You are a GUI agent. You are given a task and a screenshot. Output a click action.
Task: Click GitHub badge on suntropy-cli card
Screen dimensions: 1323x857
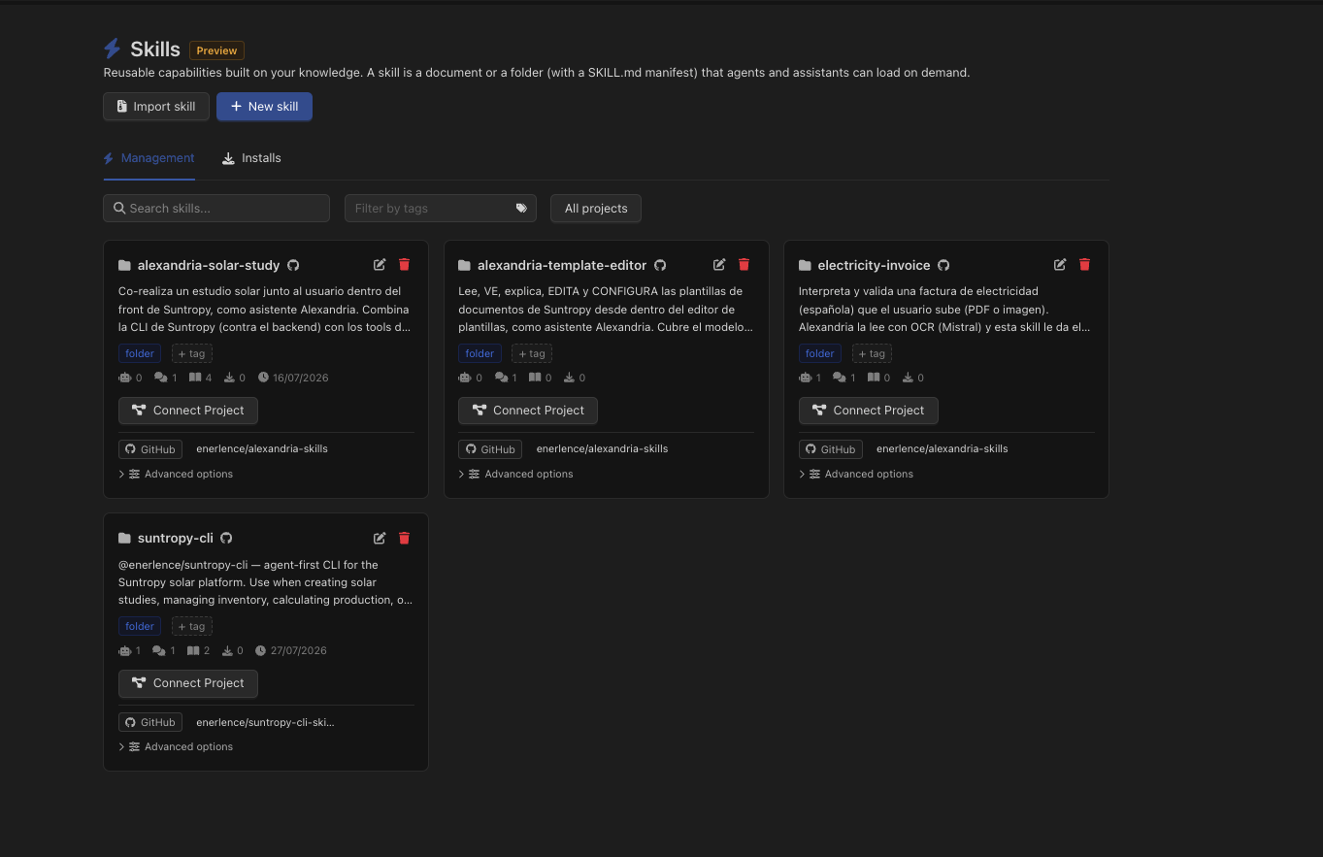tap(150, 722)
